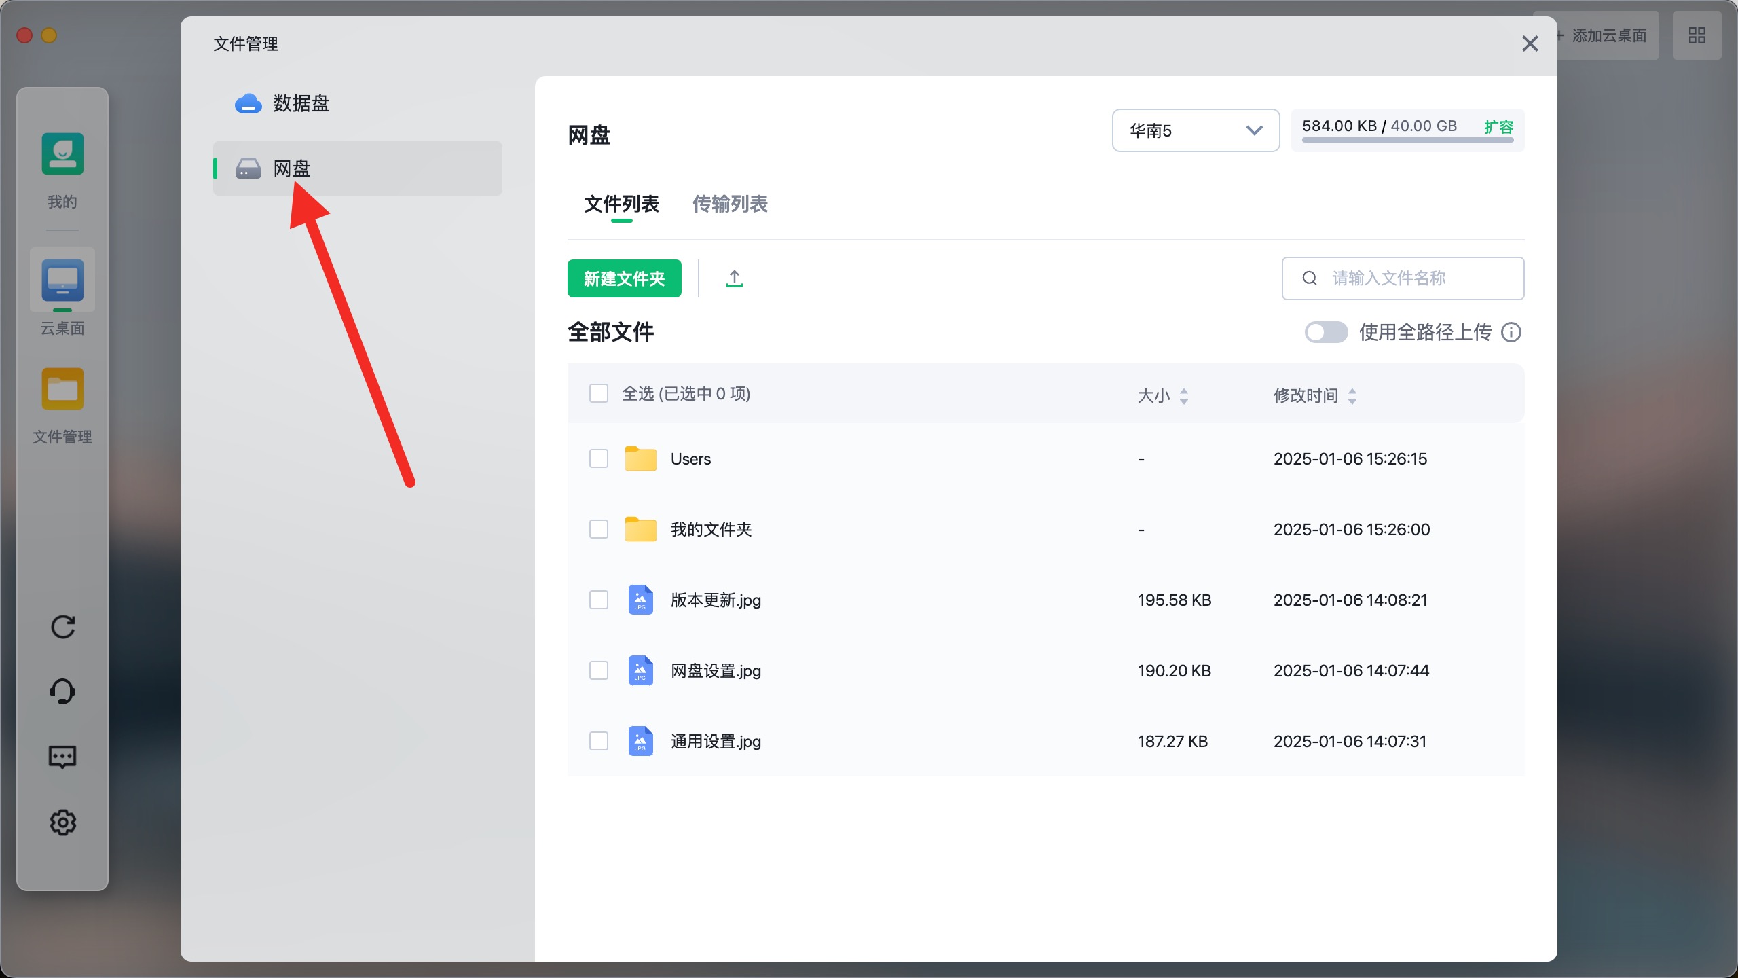This screenshot has height=978, width=1738.
Task: Click the 187.27 KB size value
Action: pyautogui.click(x=1172, y=742)
